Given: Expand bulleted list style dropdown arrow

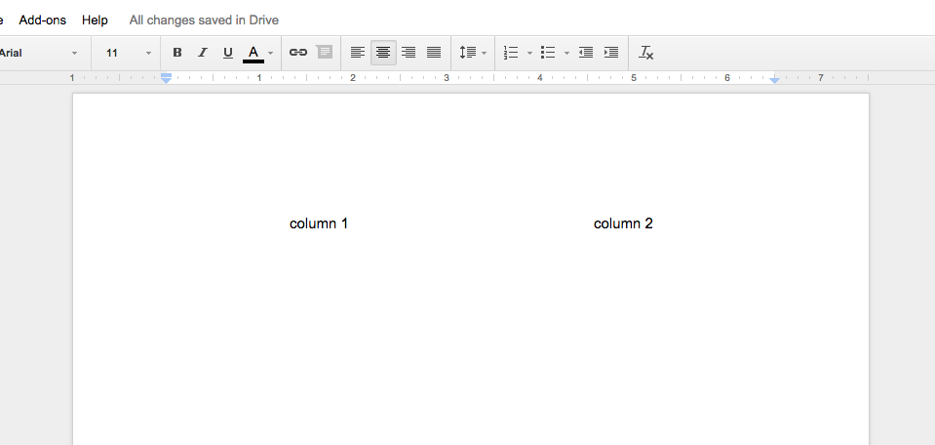Looking at the screenshot, I should [566, 53].
